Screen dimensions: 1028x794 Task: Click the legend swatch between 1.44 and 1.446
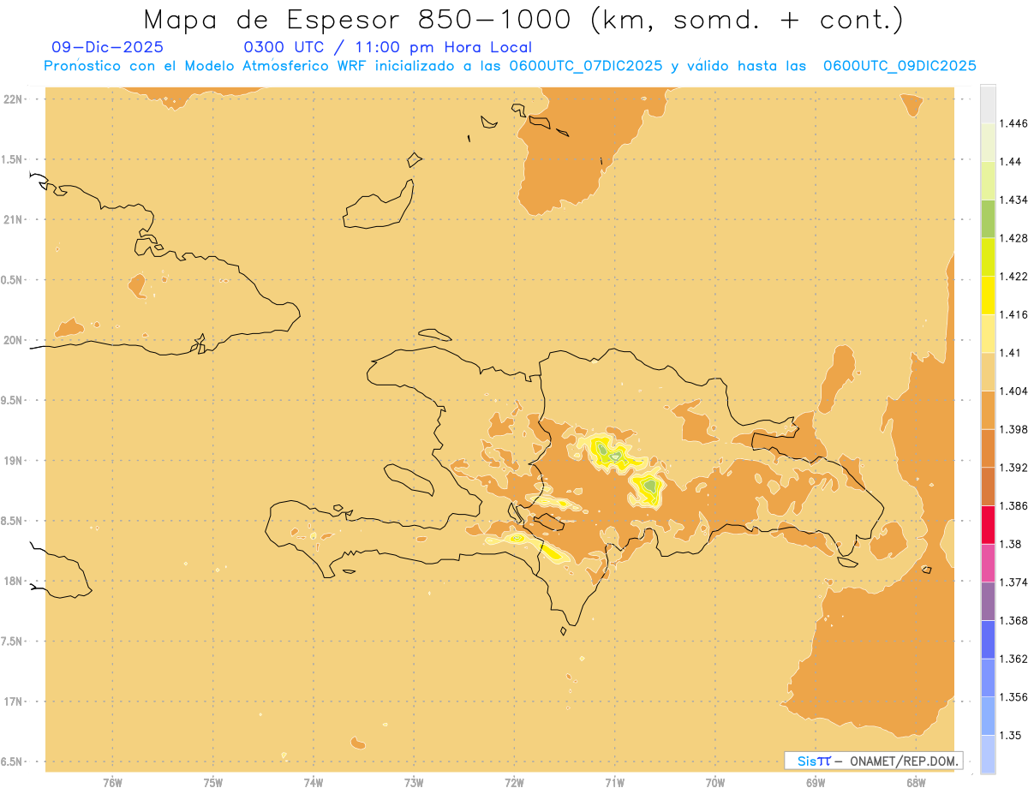click(988, 142)
